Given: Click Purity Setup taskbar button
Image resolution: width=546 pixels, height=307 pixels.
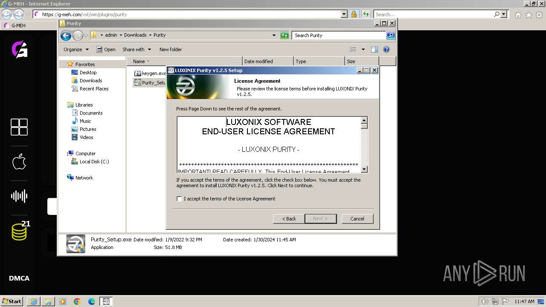Looking at the screenshot, I should [x=106, y=301].
